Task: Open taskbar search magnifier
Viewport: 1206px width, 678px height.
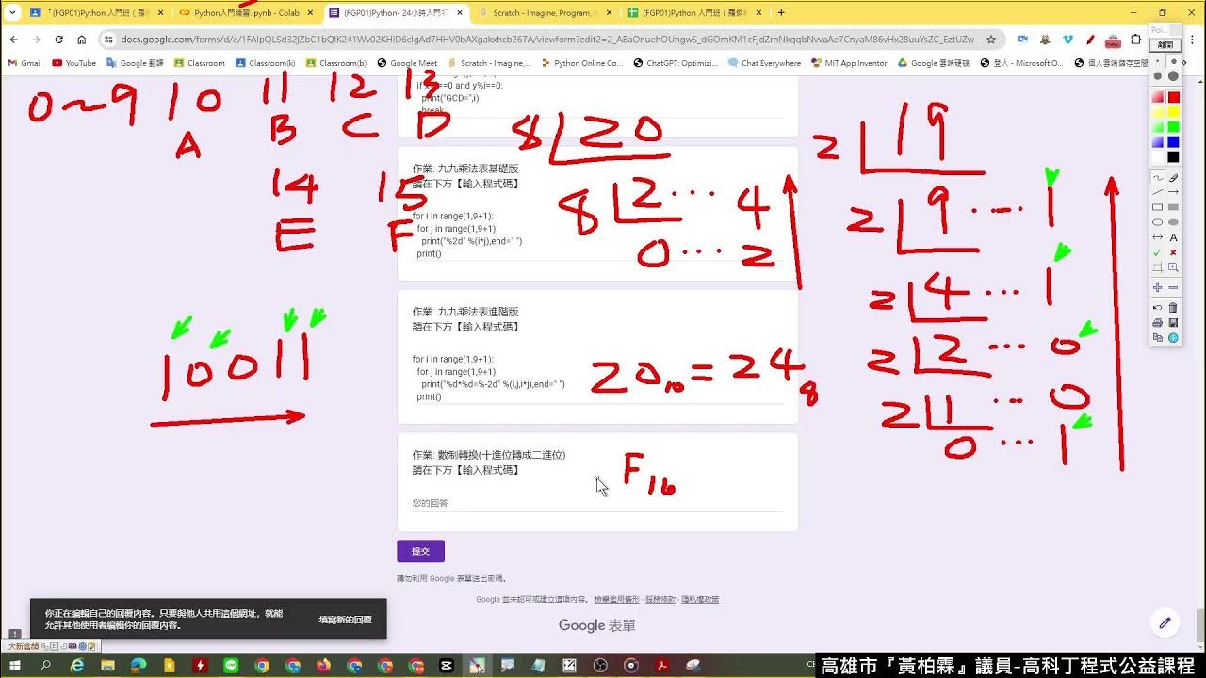Action: [x=45, y=665]
